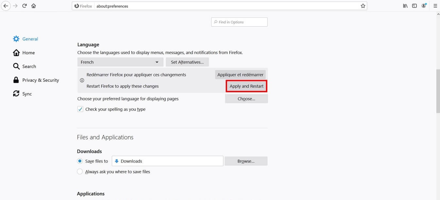
Task: Bookmark this page with the star icon
Action: pyautogui.click(x=363, y=6)
